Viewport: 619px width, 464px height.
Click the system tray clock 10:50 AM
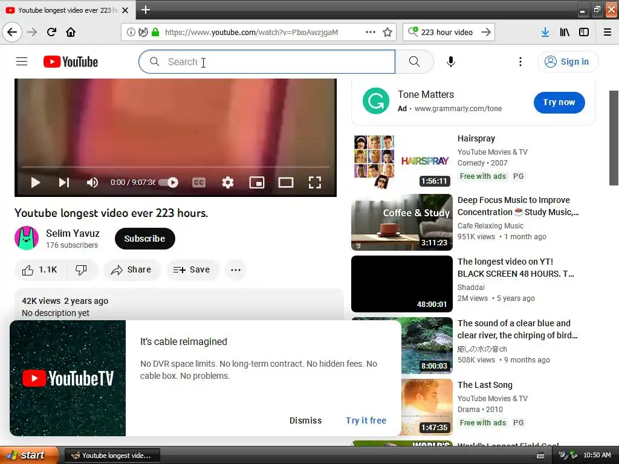[x=597, y=456]
